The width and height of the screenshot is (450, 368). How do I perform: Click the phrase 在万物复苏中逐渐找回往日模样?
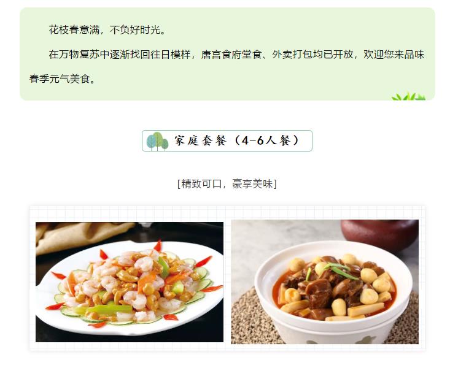[x=120, y=54]
